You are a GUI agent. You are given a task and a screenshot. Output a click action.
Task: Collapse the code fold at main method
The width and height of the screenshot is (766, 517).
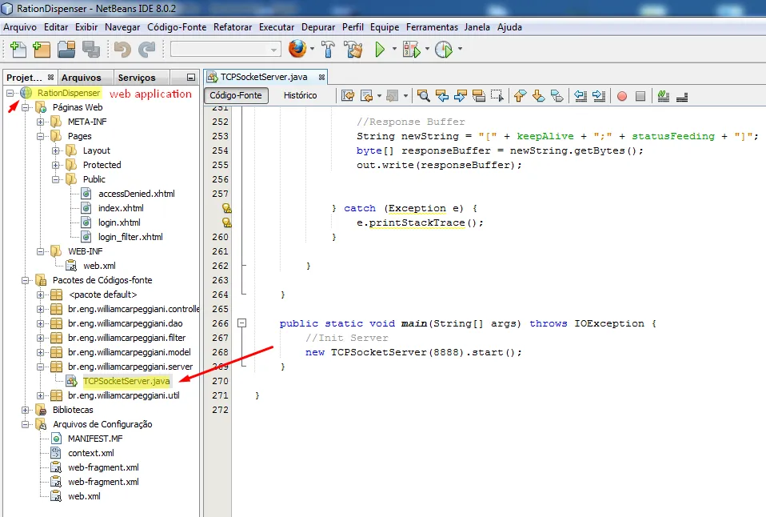pyautogui.click(x=242, y=323)
